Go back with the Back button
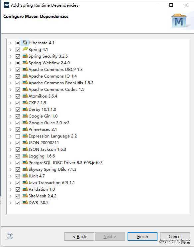 [79, 236]
